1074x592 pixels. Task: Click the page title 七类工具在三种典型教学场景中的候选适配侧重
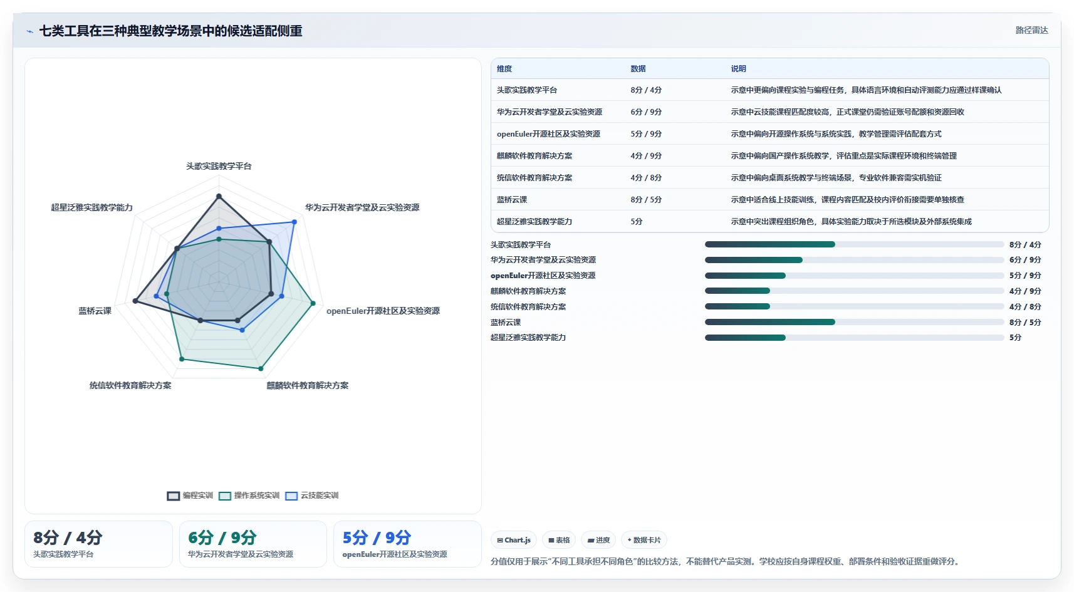(x=171, y=31)
